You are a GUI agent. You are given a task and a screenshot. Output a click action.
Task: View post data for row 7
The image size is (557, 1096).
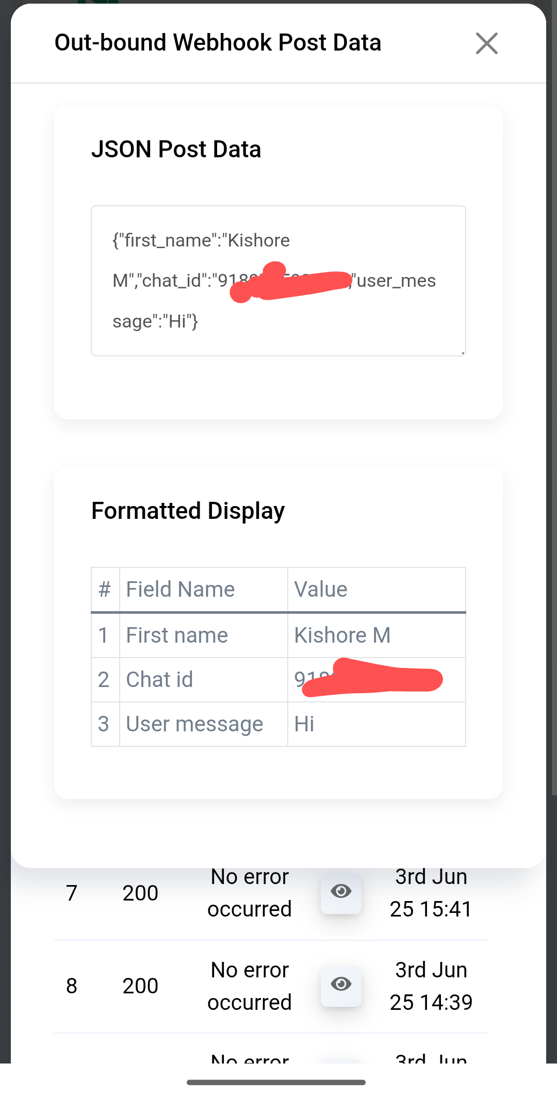click(x=341, y=892)
